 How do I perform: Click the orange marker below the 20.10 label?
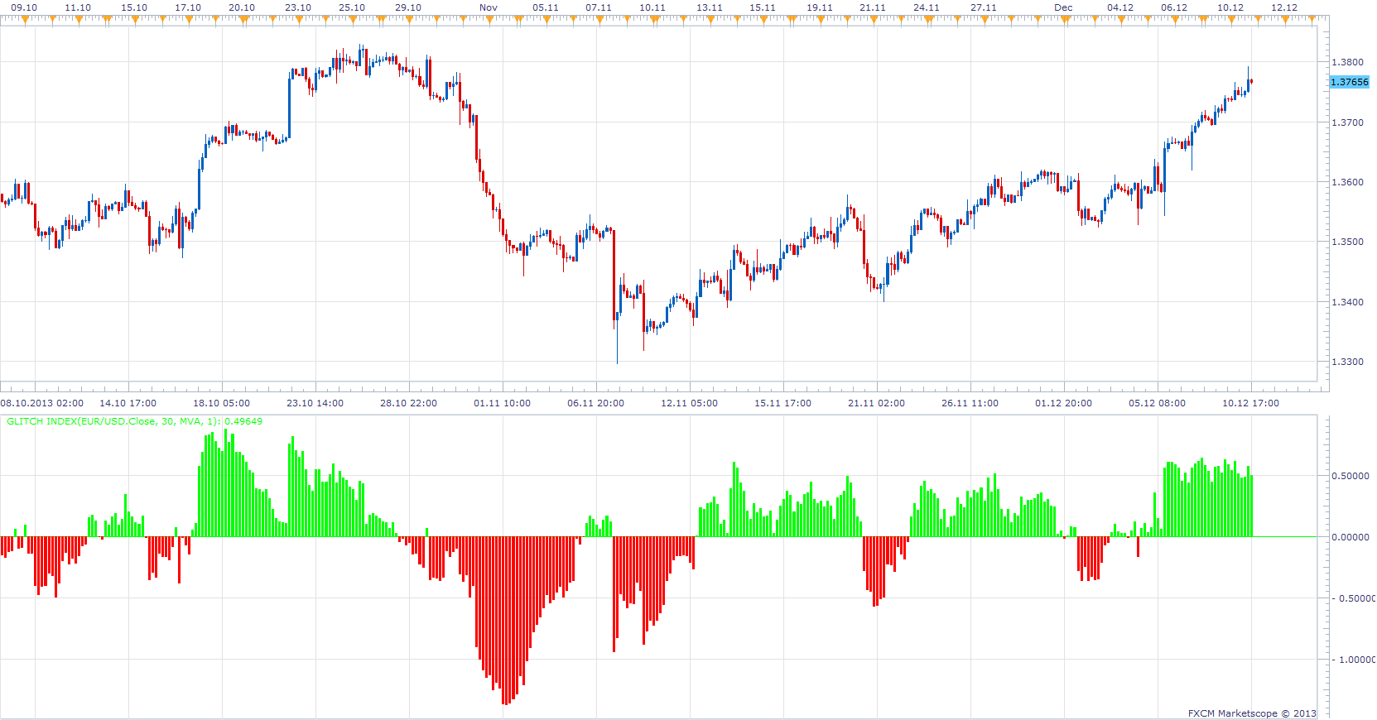click(243, 20)
